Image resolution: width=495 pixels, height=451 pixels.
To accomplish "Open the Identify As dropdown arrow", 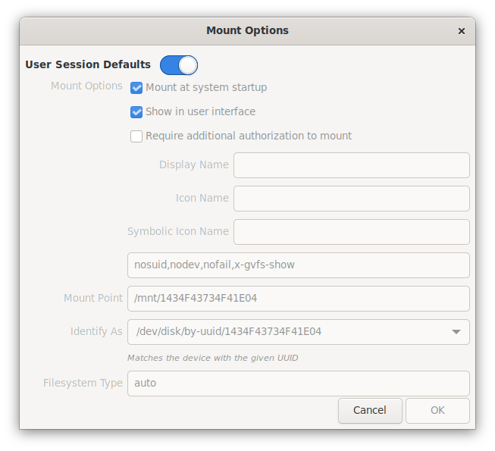I will pyautogui.click(x=456, y=332).
